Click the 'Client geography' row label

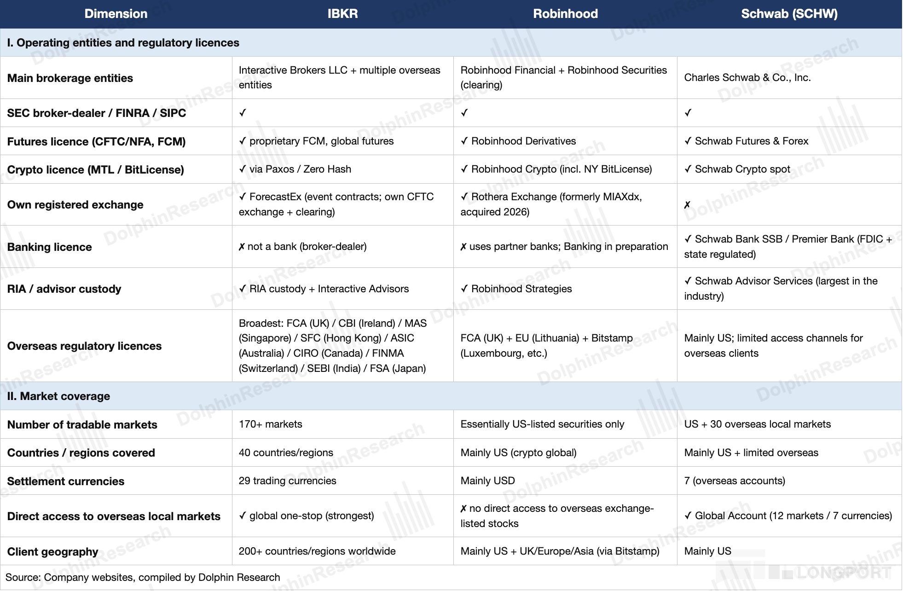click(x=52, y=552)
